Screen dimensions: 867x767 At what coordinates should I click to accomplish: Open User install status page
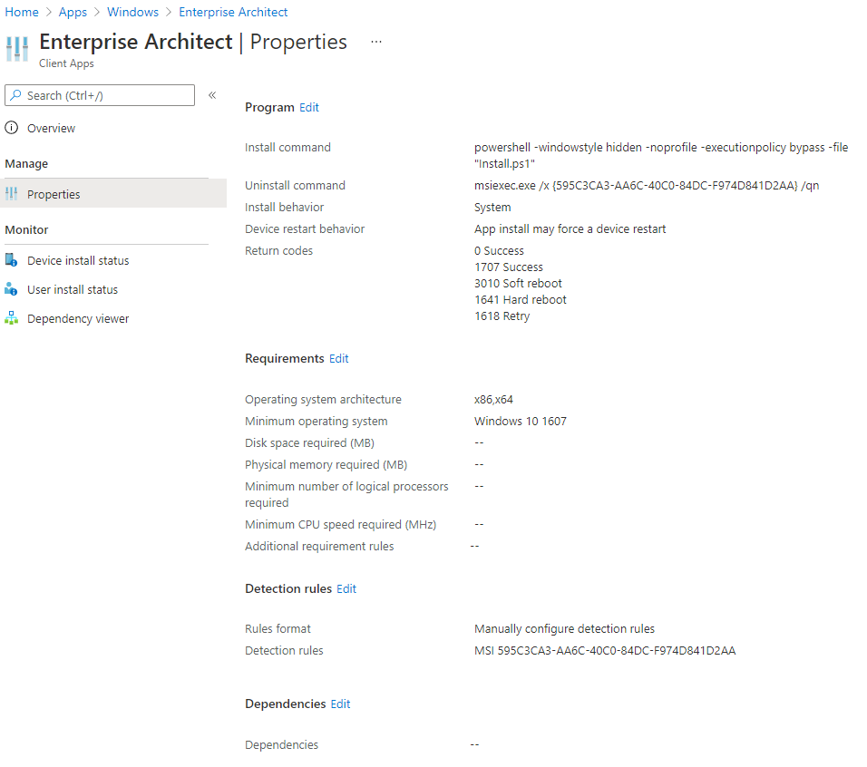(73, 289)
